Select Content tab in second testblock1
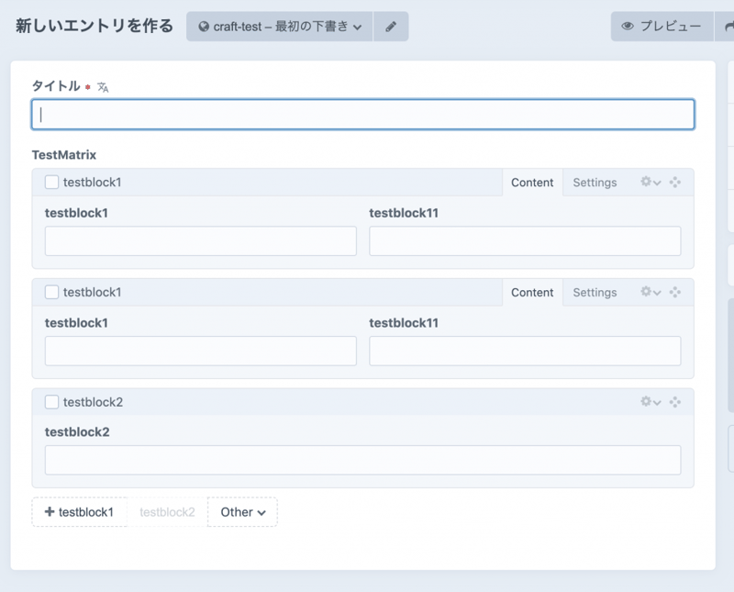The width and height of the screenshot is (734, 592). (x=532, y=292)
